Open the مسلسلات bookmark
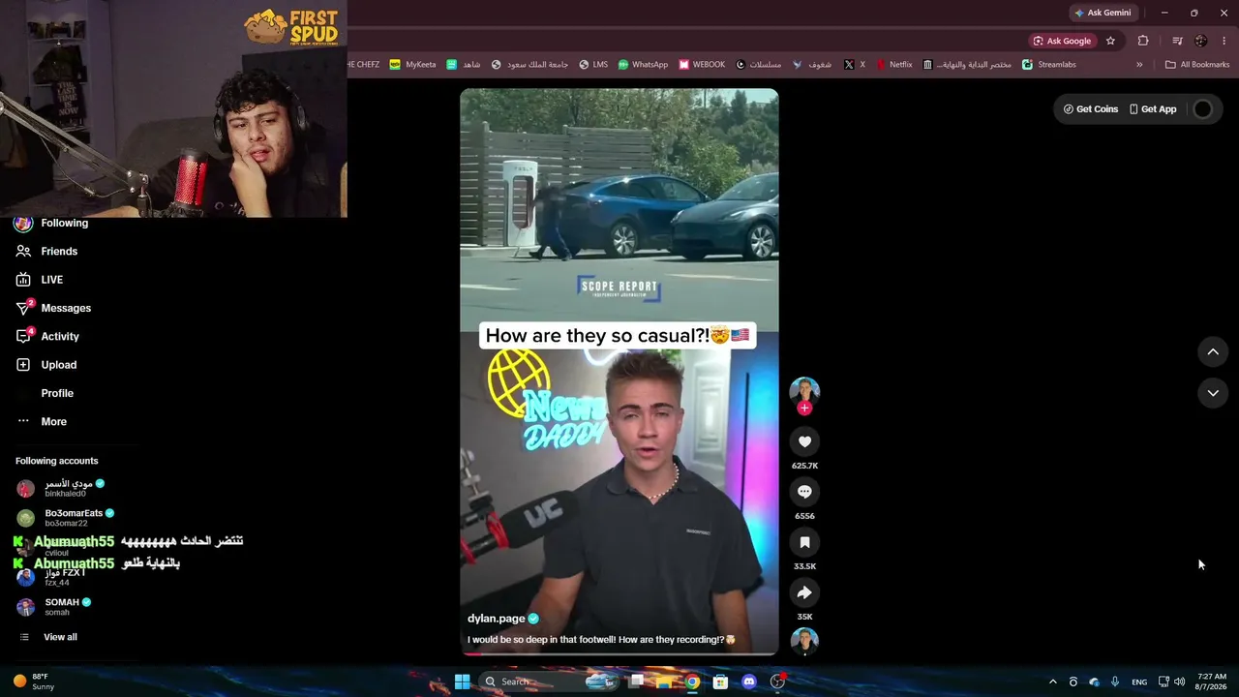1239x697 pixels. (759, 65)
